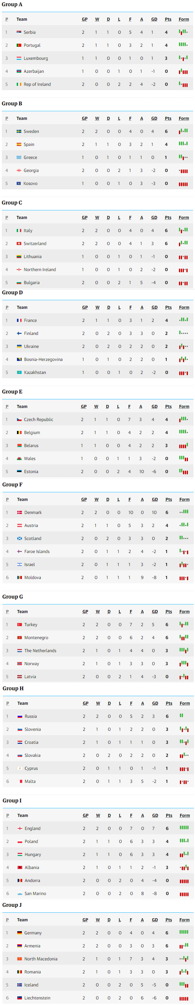Open the Czech Republic team link
195x1005 pixels.
tap(39, 420)
